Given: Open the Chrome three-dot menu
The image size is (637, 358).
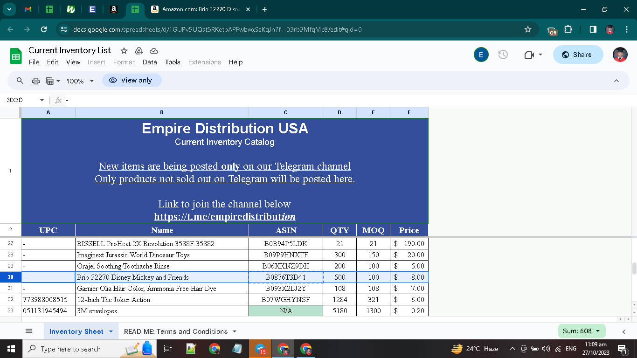Looking at the screenshot, I should click(626, 29).
